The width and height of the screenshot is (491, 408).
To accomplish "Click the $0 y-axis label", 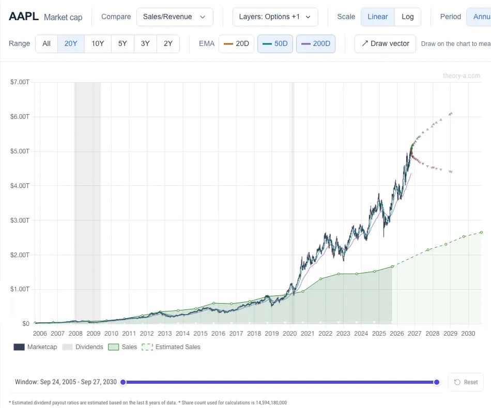I will [x=26, y=323].
